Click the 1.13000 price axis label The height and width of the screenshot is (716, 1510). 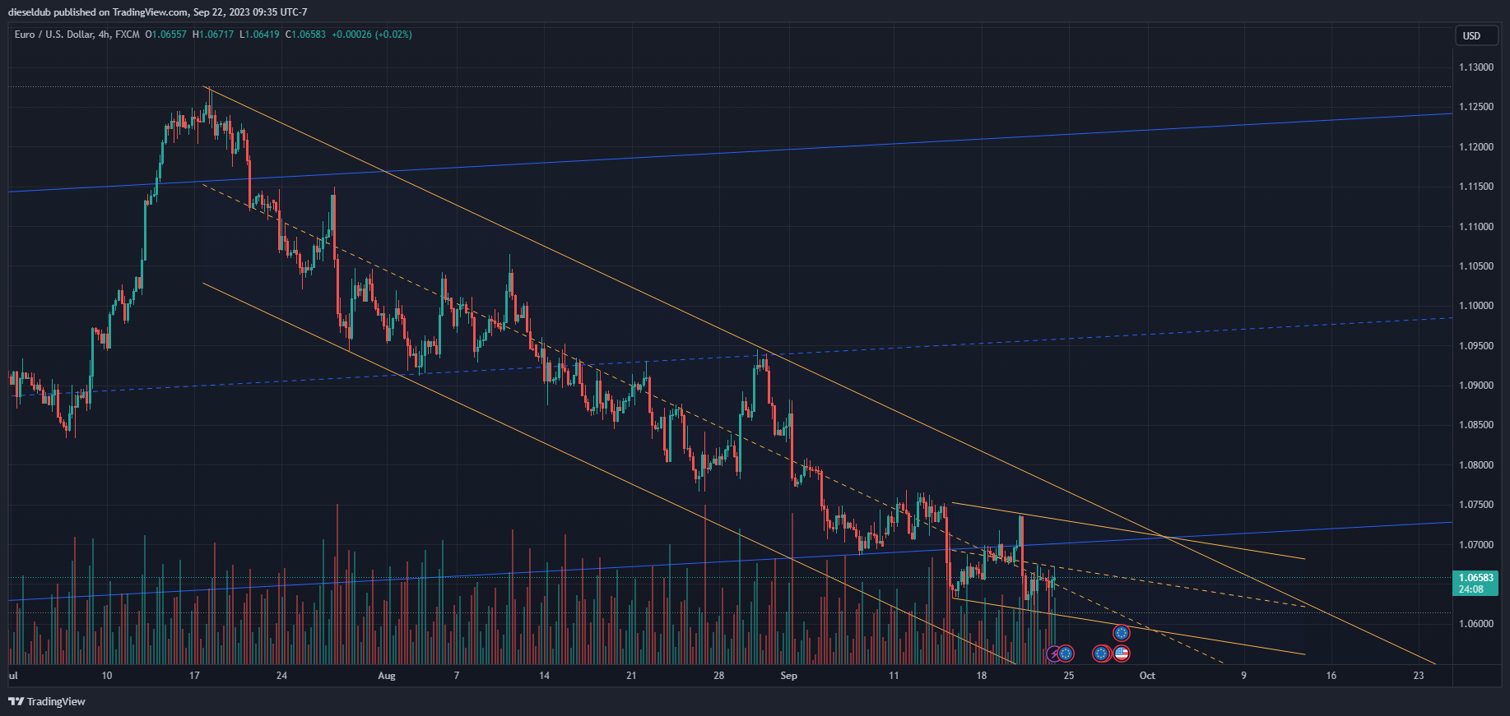tap(1475, 67)
